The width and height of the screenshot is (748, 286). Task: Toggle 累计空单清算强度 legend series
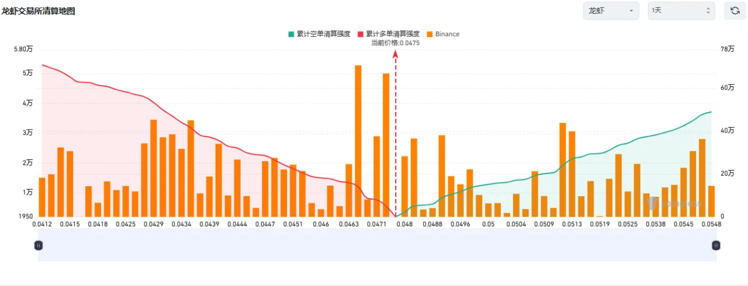click(x=319, y=34)
